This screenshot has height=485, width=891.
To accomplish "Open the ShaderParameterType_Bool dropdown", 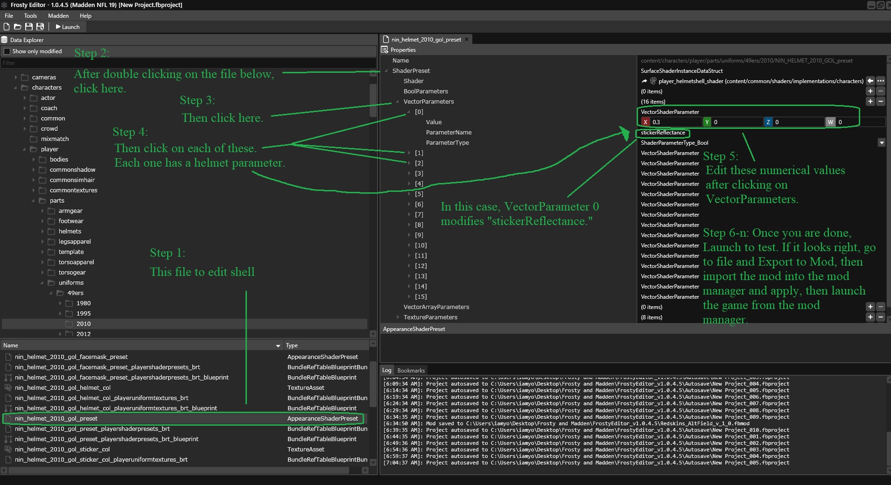I will [881, 142].
